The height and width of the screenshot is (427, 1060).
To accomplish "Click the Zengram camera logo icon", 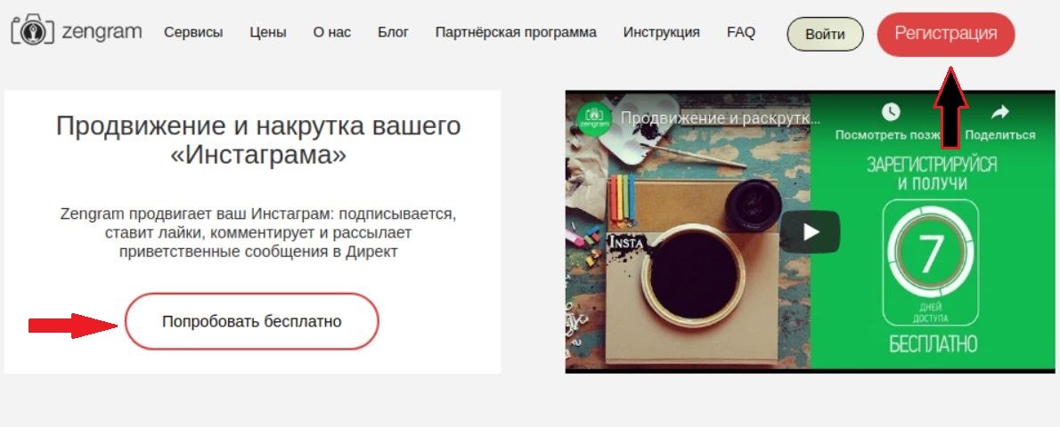I will point(32,31).
